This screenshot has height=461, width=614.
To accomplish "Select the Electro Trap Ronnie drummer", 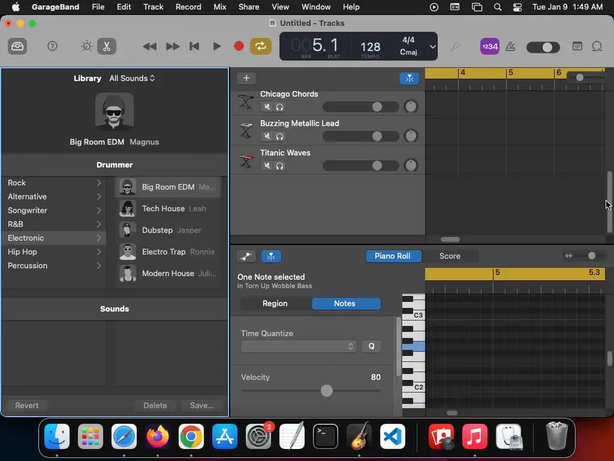I will click(x=168, y=252).
